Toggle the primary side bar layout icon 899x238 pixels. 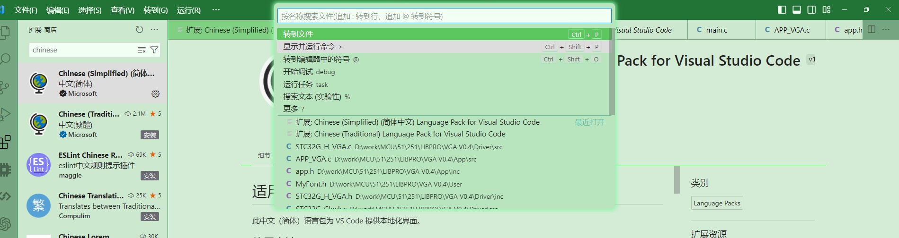(782, 9)
